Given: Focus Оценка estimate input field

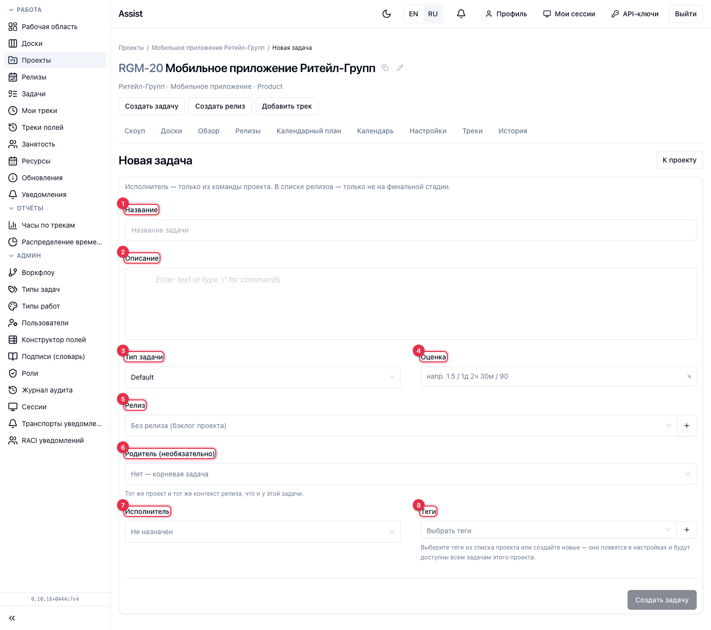Looking at the screenshot, I should 558,376.
